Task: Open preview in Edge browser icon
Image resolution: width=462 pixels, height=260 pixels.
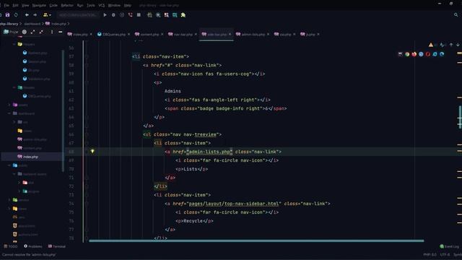Action: pyautogui.click(x=442, y=54)
